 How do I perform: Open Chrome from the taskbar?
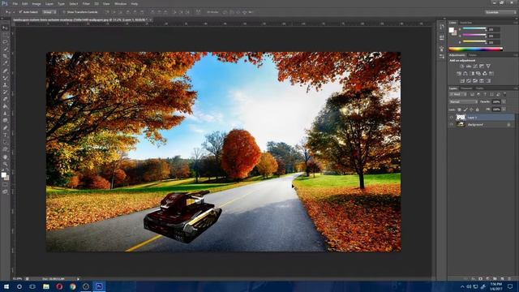point(72,286)
